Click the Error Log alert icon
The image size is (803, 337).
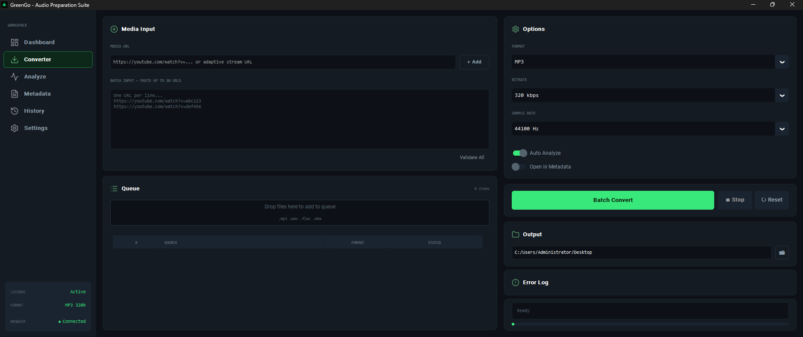tap(516, 283)
